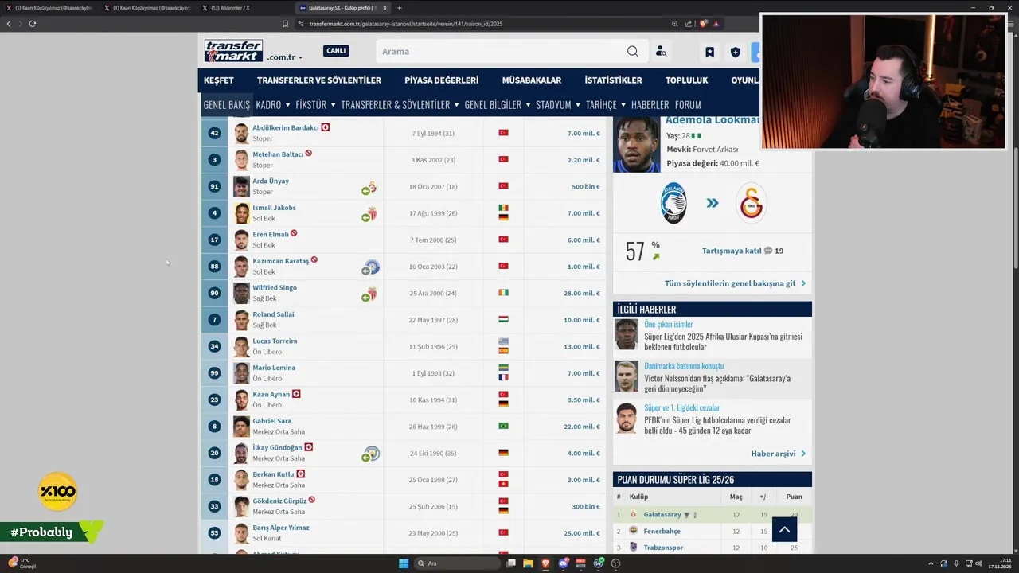The image size is (1019, 573).
Task: Open MÜSABAKALAR menu
Action: pos(532,80)
